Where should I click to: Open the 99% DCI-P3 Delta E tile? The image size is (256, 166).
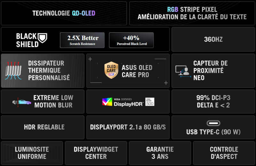tap(213, 102)
